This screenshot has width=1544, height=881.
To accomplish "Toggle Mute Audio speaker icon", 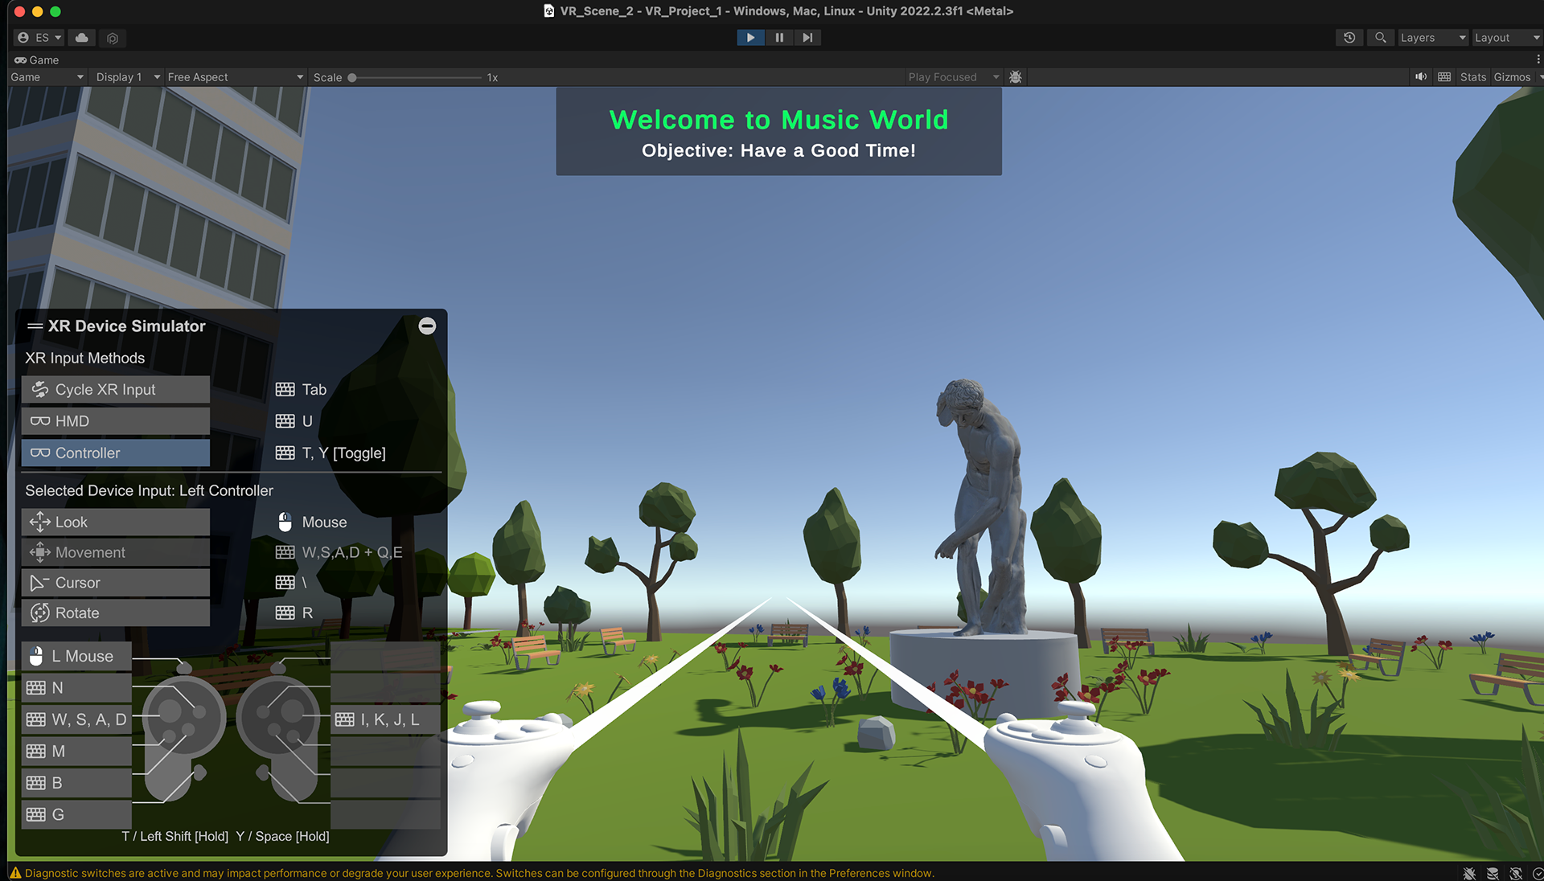I will click(x=1421, y=77).
